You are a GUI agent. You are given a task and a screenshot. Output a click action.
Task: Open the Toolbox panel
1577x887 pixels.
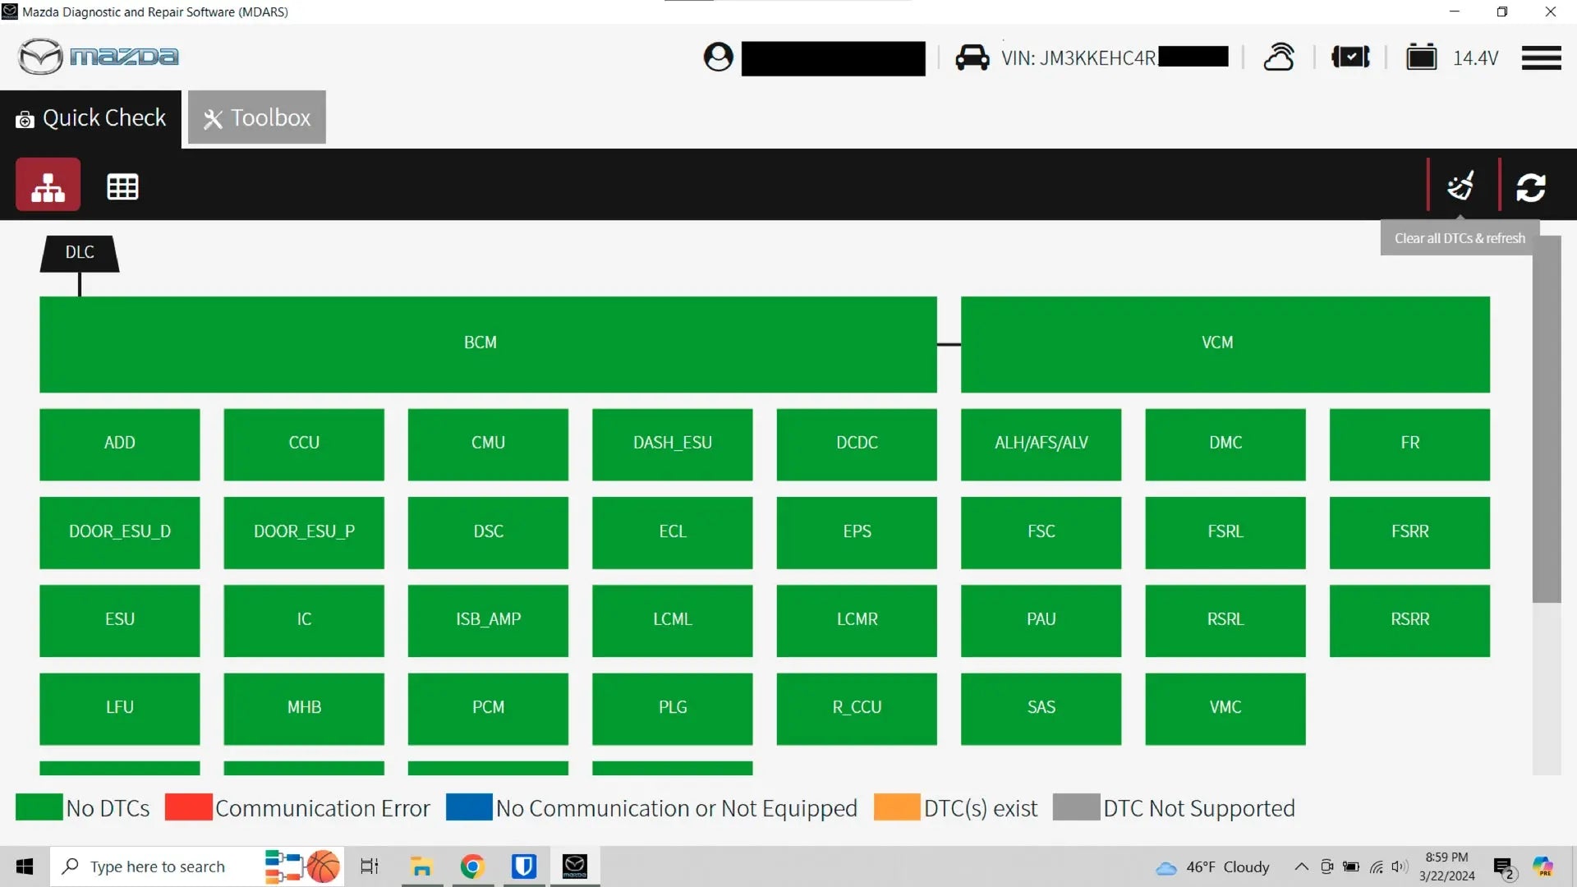[x=259, y=117]
